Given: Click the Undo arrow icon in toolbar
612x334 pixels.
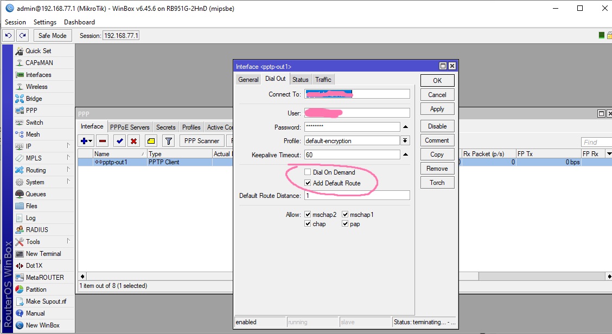Looking at the screenshot, I should click(x=8, y=35).
